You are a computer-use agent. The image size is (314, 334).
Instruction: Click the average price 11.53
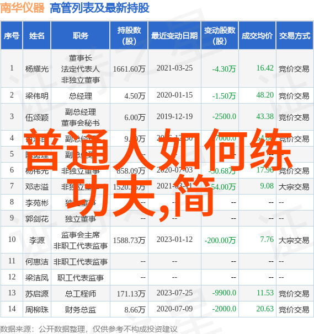coord(265,293)
